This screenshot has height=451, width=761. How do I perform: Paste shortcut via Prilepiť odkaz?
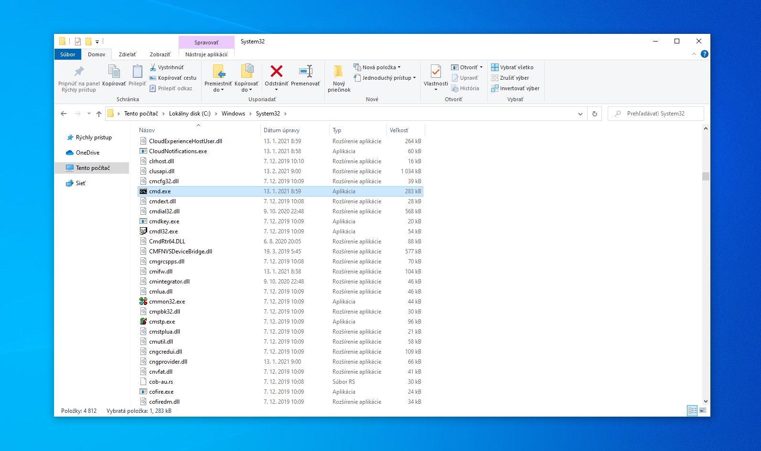coord(171,88)
